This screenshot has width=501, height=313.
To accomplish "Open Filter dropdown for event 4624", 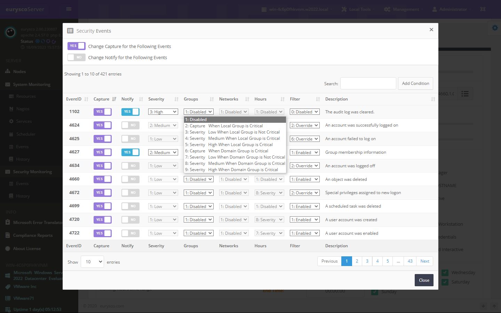I will coord(305,125).
